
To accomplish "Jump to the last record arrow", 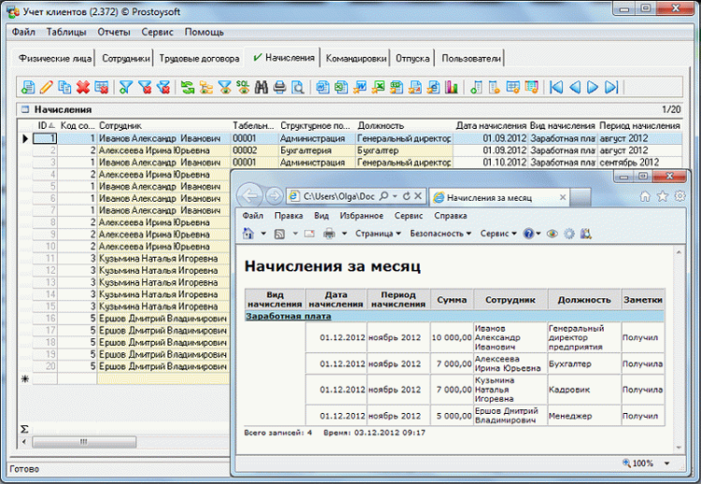I will pyautogui.click(x=612, y=88).
